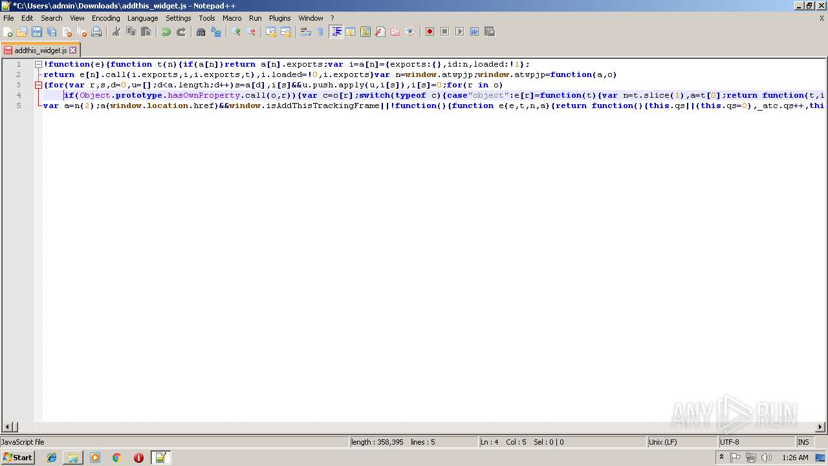
Task: Open the Encoding menu
Action: [106, 18]
